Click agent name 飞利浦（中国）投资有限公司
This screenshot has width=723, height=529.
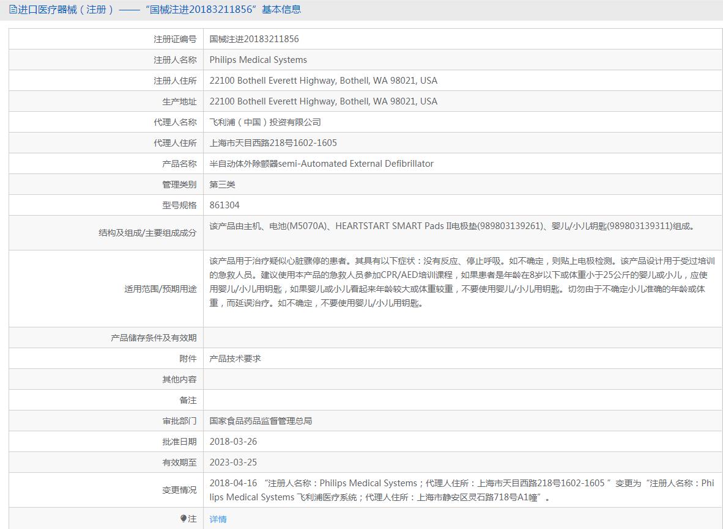pyautogui.click(x=265, y=122)
